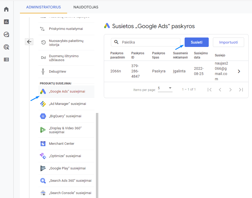The height and width of the screenshot is (198, 252).
Task: Click the Google Play logo icon
Action: point(43,168)
